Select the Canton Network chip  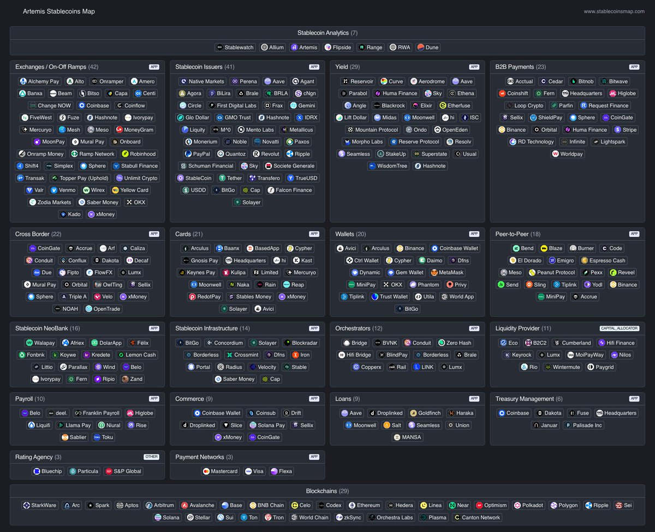[x=477, y=517]
